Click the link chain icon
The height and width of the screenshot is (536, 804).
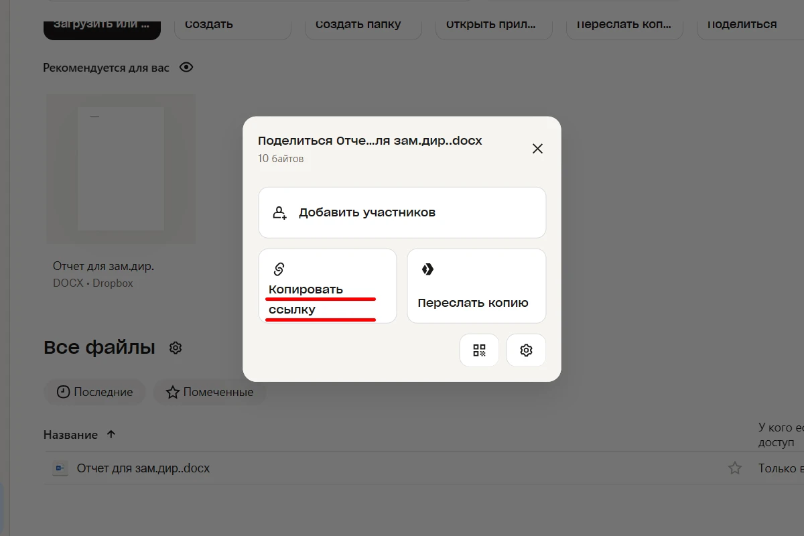click(x=279, y=269)
